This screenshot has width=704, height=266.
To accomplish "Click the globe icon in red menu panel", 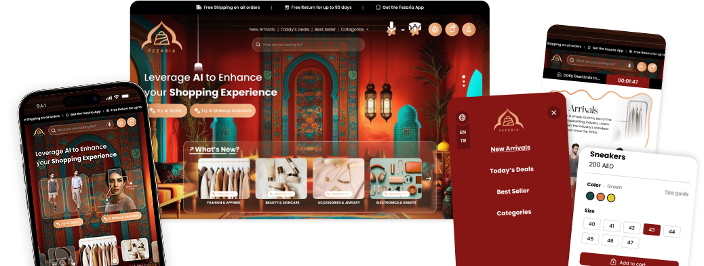I will [462, 118].
